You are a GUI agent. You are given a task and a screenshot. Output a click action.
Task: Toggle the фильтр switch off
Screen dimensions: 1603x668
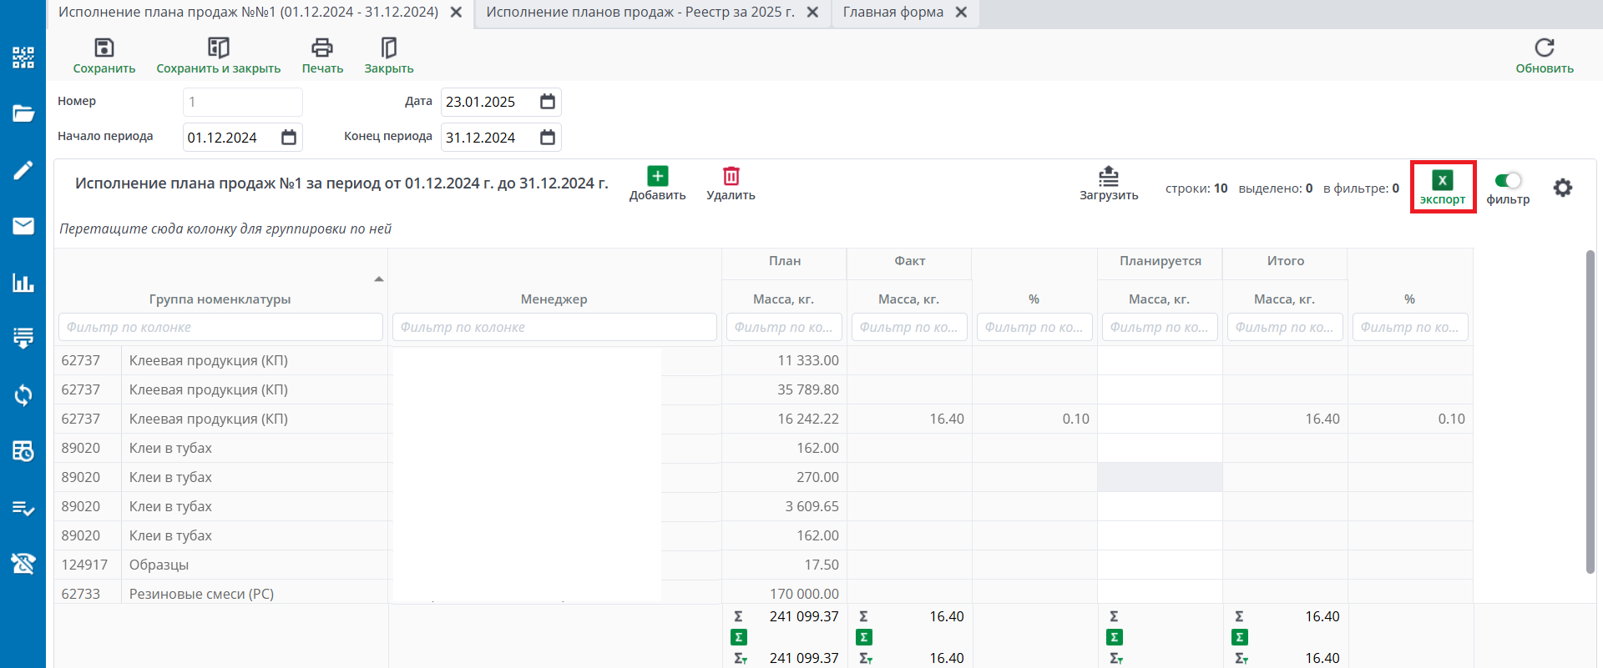pos(1508,180)
